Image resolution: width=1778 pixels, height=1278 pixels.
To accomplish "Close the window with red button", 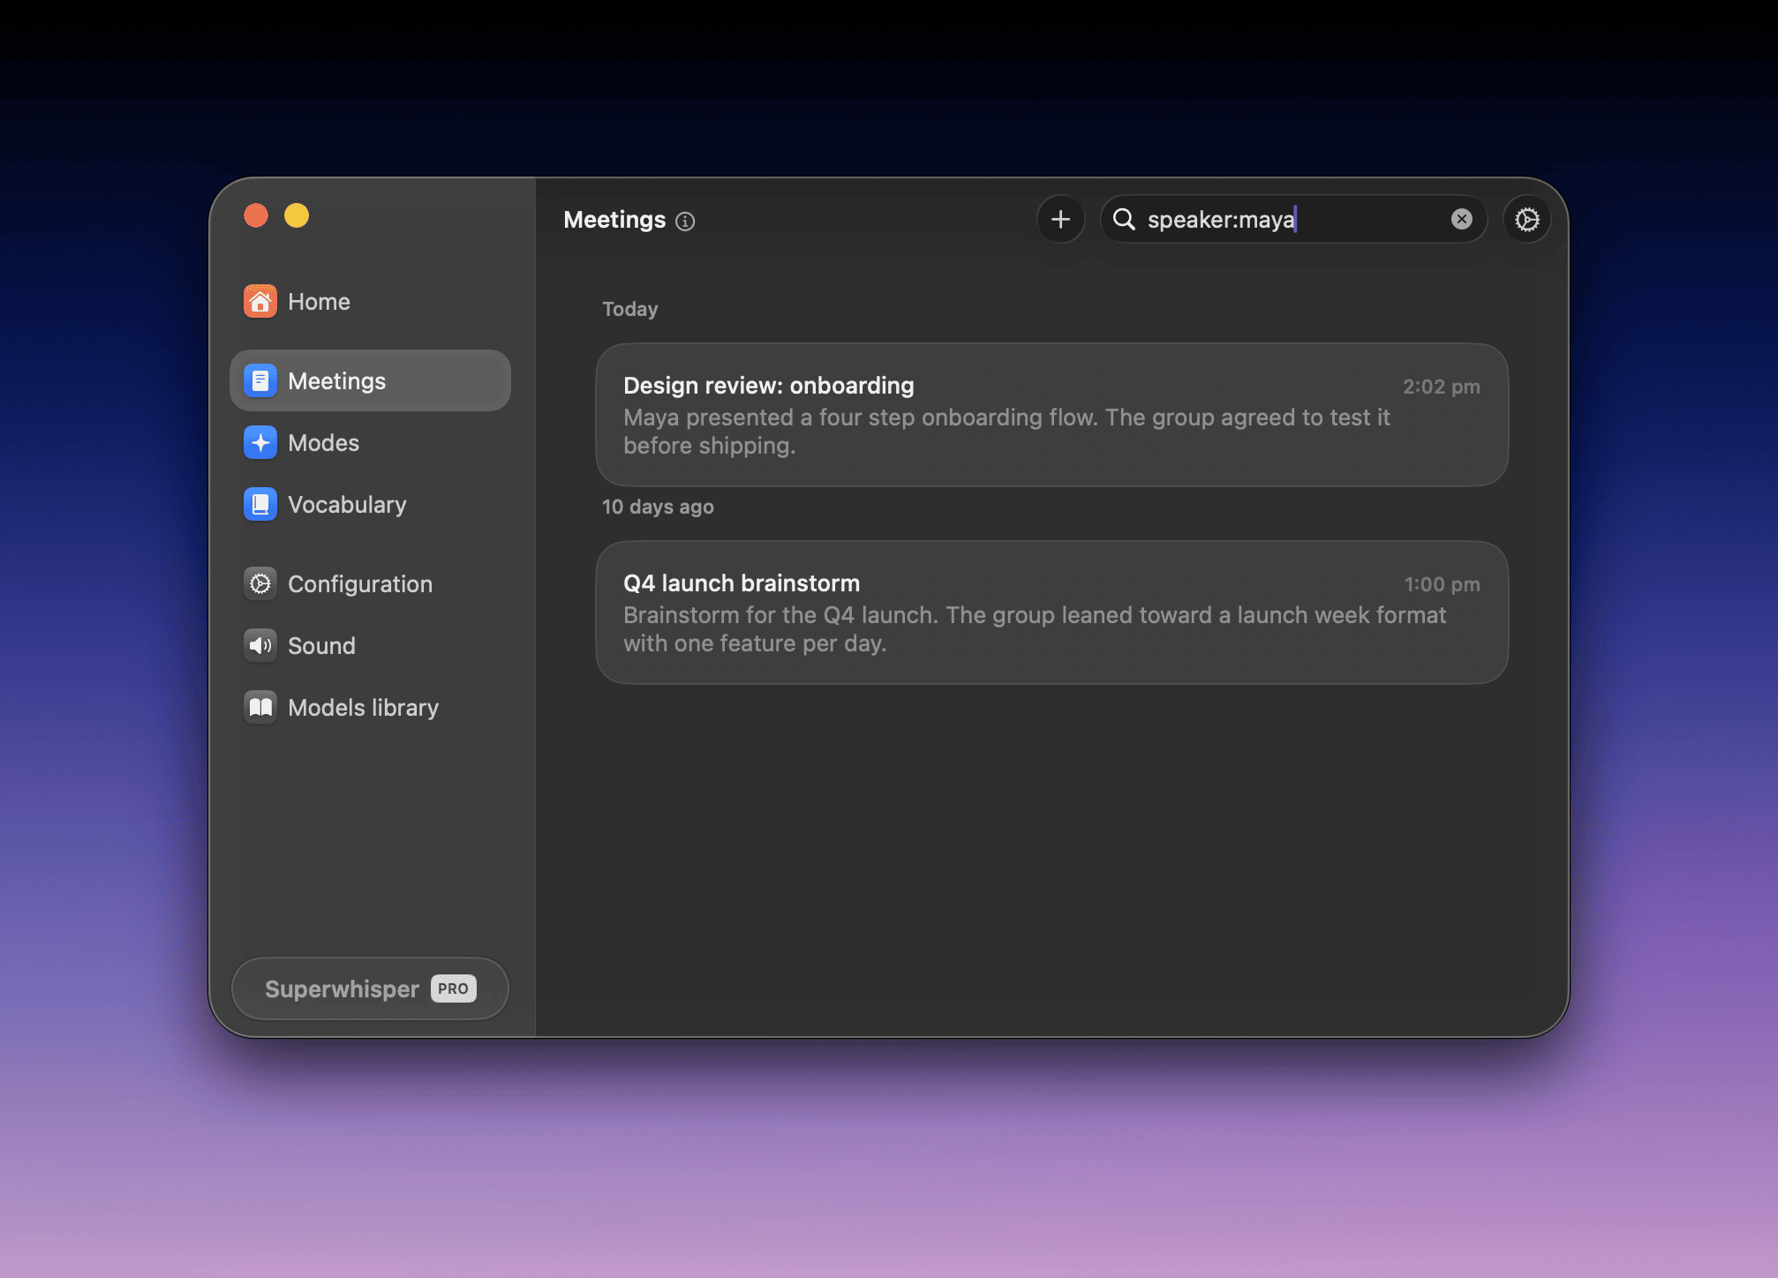I will point(256,215).
